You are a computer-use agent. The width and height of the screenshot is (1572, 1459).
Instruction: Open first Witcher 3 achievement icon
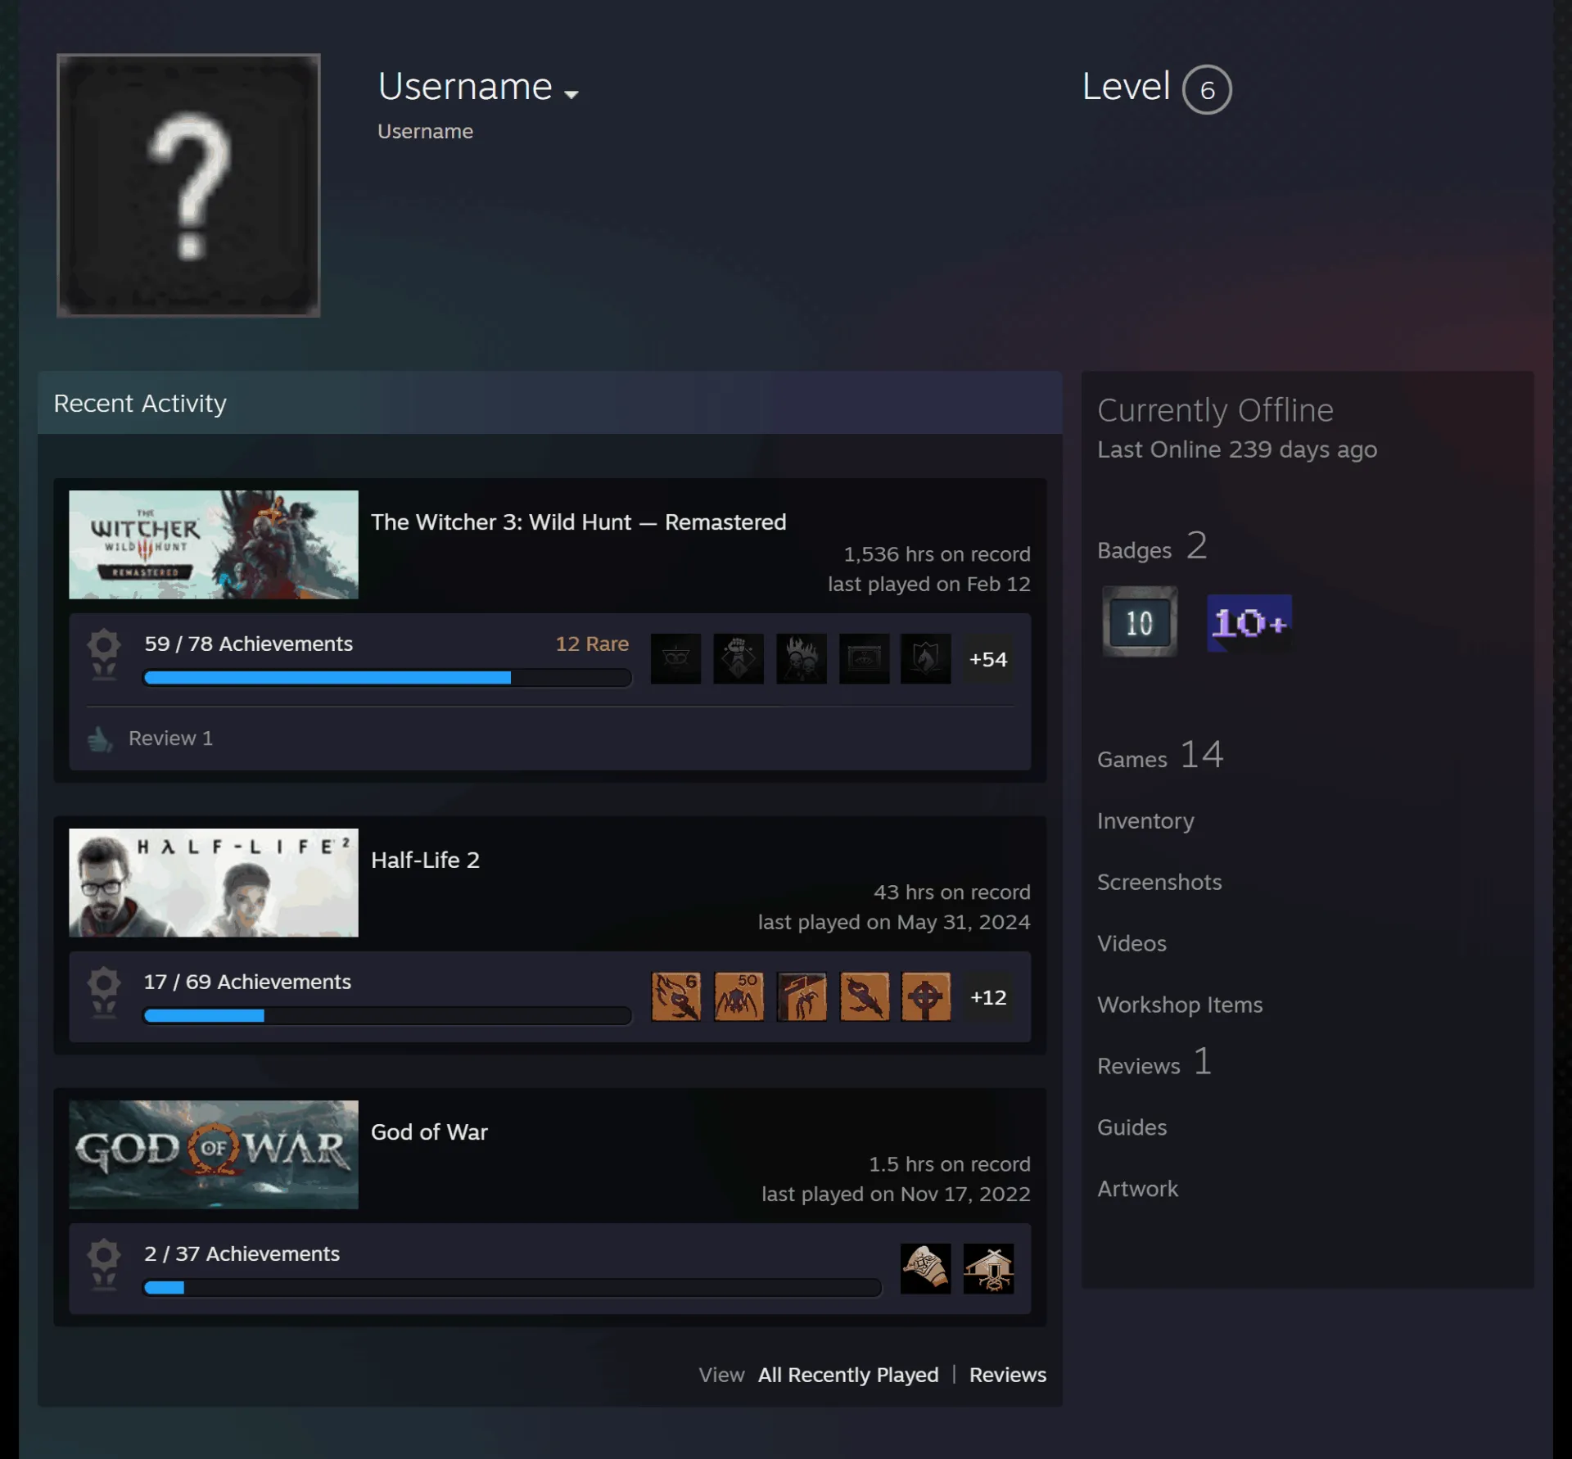tap(675, 658)
